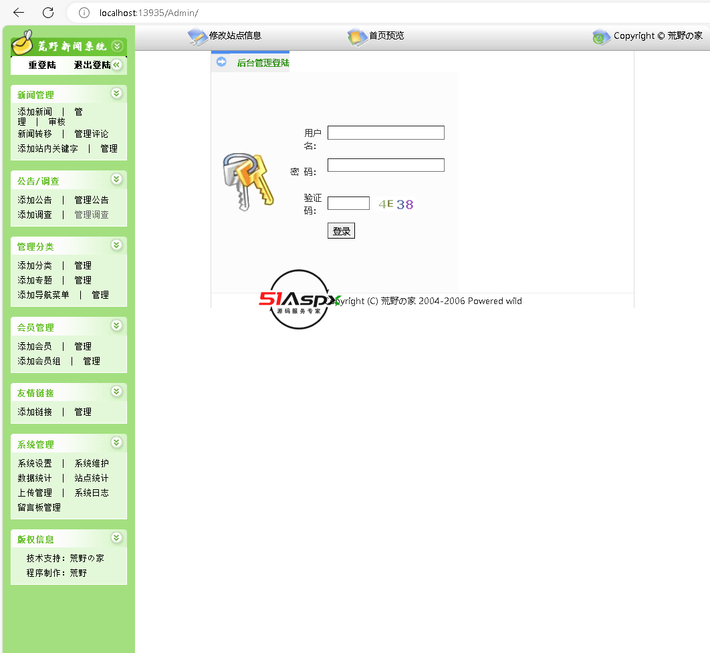Click 管理 next to 添加导航菜单
This screenshot has width=710, height=653.
(100, 295)
